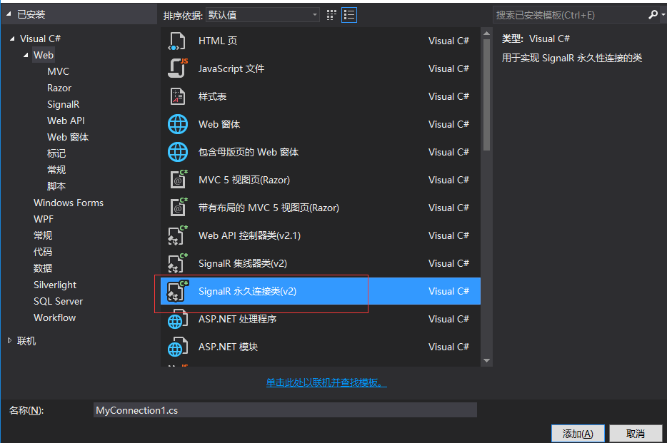This screenshot has height=443, width=667.
Task: Collapse the Visual C# tree node
Action: tap(12, 39)
